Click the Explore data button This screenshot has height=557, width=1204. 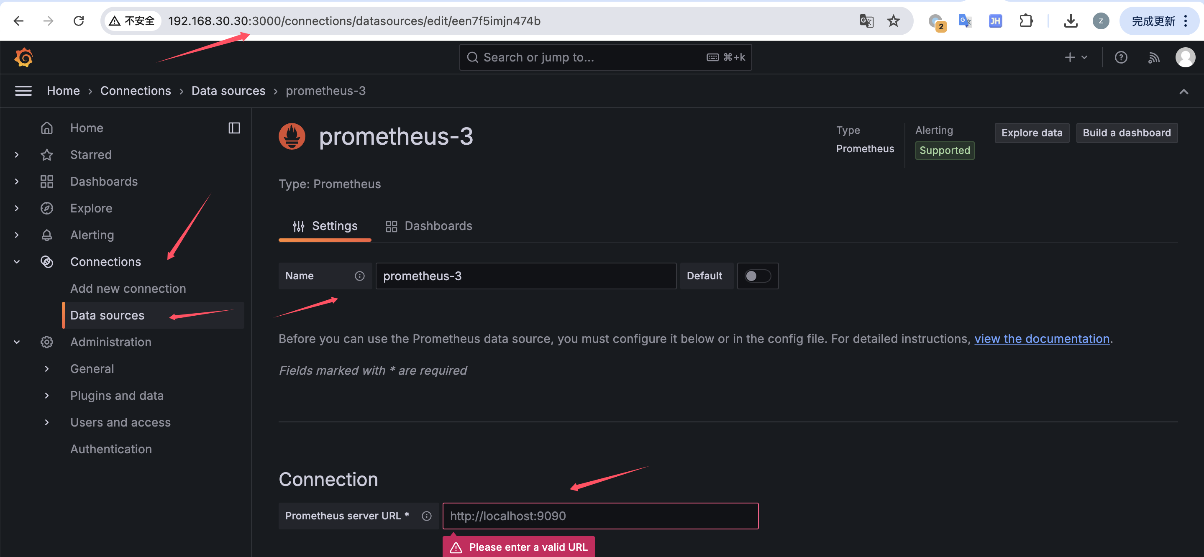1032,133
